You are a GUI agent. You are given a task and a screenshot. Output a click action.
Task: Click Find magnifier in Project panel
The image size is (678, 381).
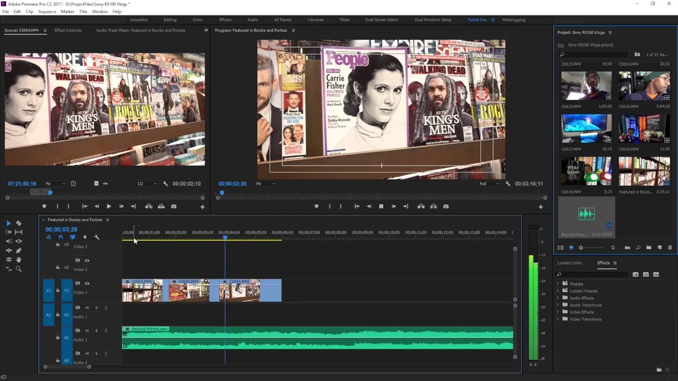tap(638, 248)
